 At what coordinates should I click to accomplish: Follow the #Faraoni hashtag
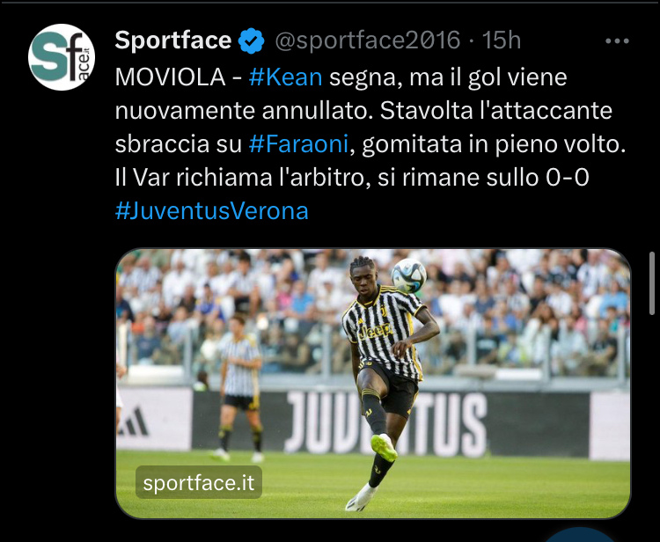point(298,144)
